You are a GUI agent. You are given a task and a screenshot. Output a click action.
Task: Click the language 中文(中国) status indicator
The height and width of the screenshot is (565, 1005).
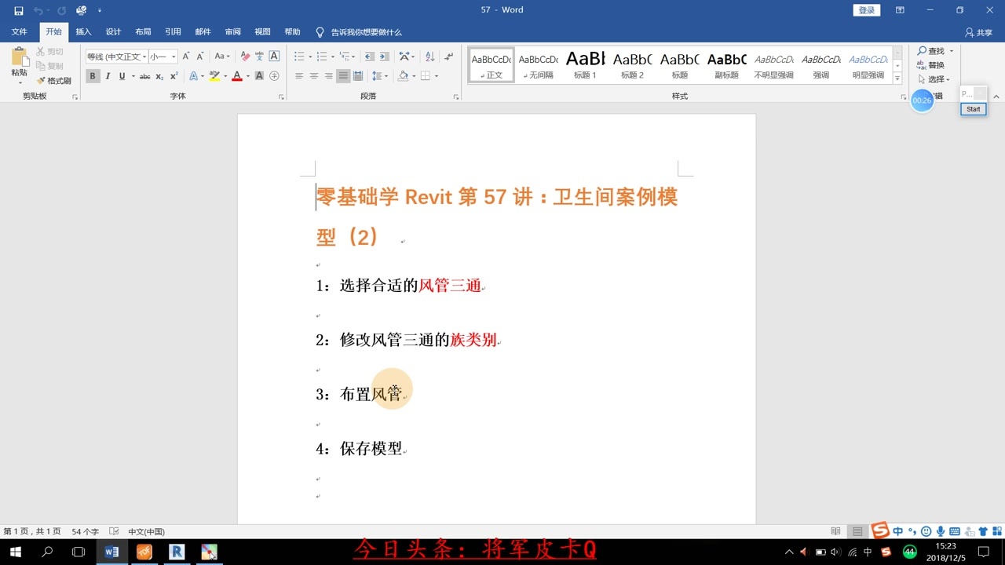coord(146,531)
